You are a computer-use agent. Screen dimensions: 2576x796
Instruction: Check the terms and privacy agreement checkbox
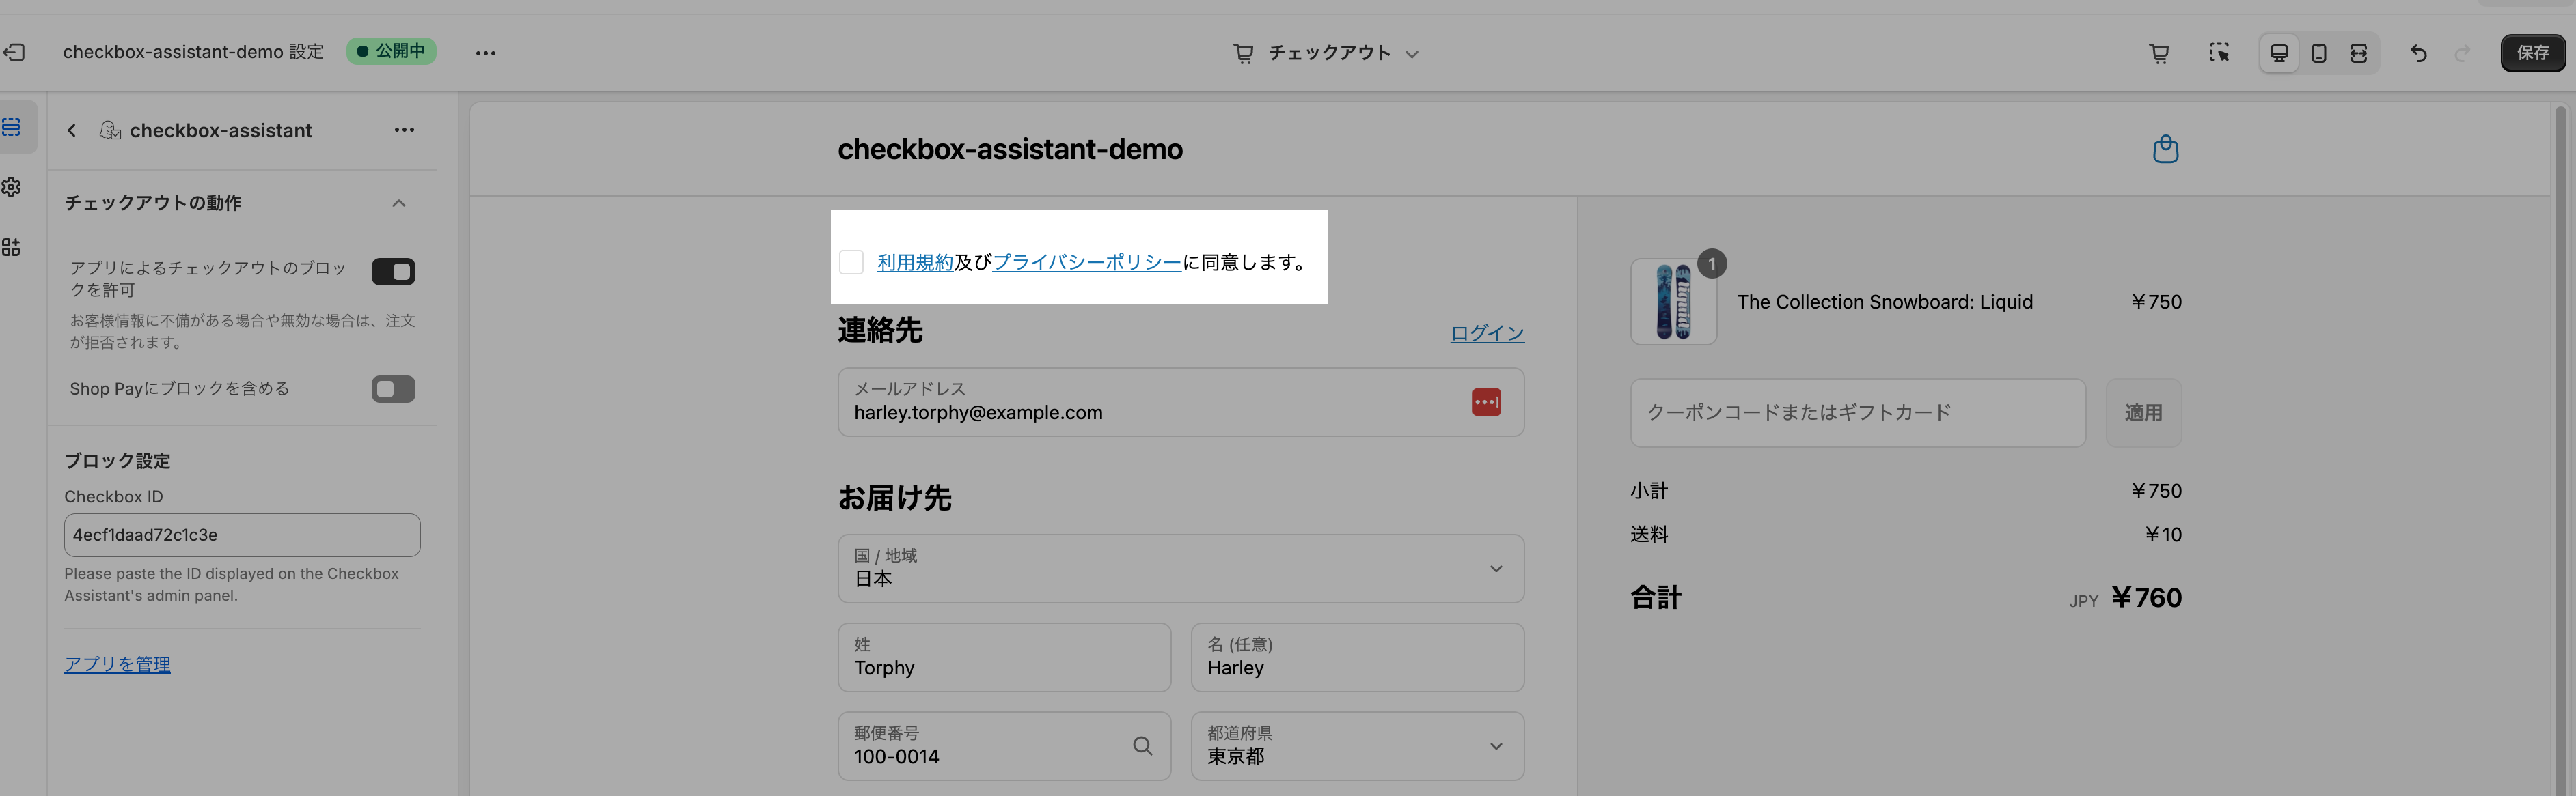coord(851,261)
